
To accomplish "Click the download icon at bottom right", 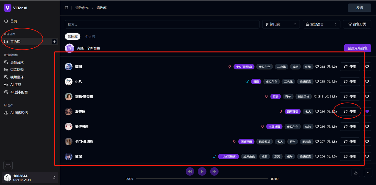I will 356,173.
